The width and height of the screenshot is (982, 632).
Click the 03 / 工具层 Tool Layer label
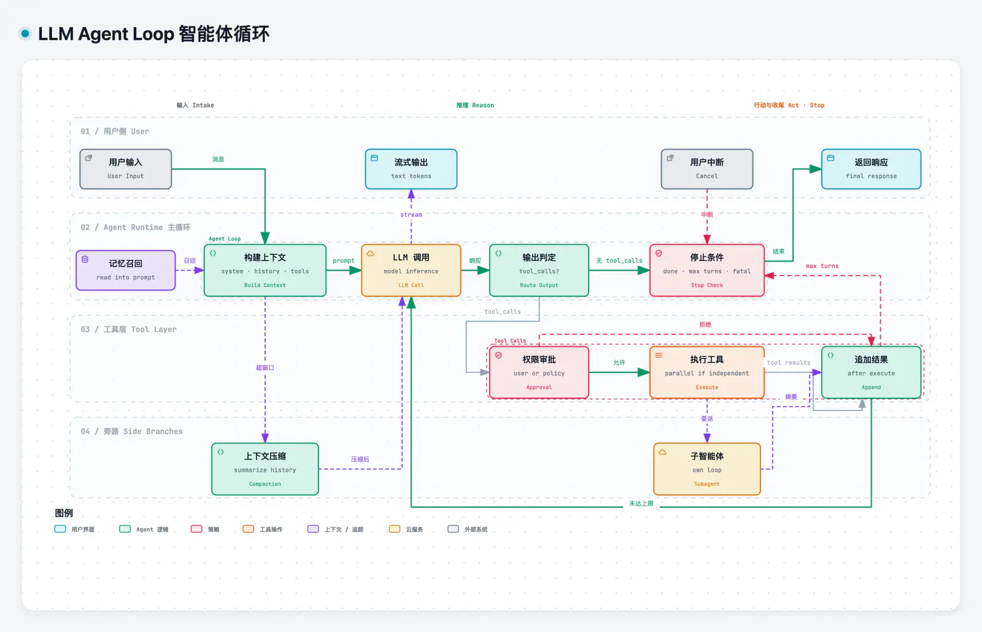128,329
